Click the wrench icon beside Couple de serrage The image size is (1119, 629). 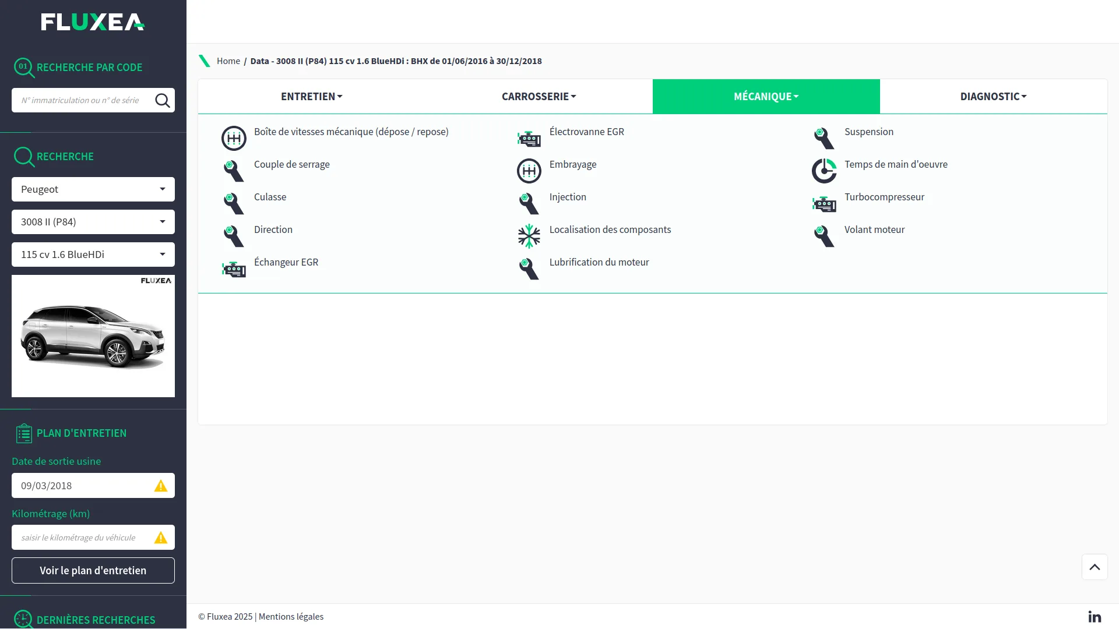pos(234,171)
